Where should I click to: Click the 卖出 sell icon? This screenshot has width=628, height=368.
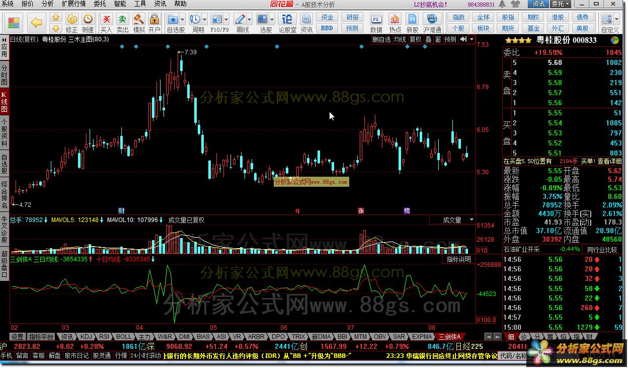click(122, 20)
